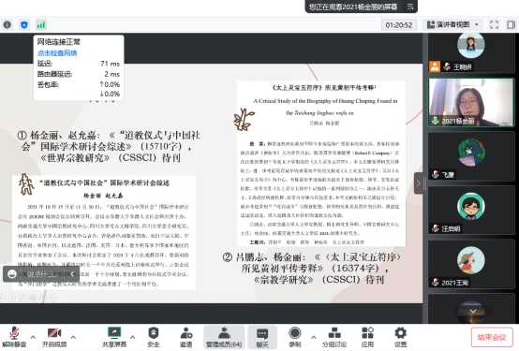The height and width of the screenshot is (351, 519).
Task: Turn on camera via 开启视频
Action: 54,338
